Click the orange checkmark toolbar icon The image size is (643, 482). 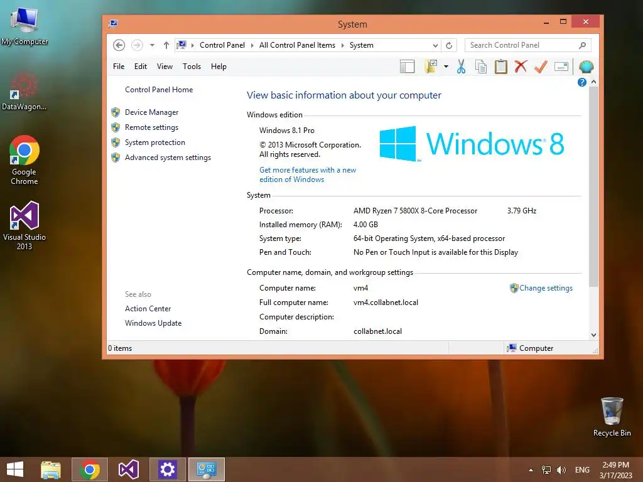pos(541,67)
